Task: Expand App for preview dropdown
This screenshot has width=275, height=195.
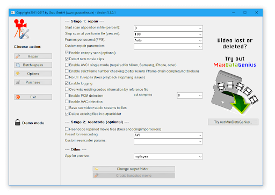Action: (200, 157)
